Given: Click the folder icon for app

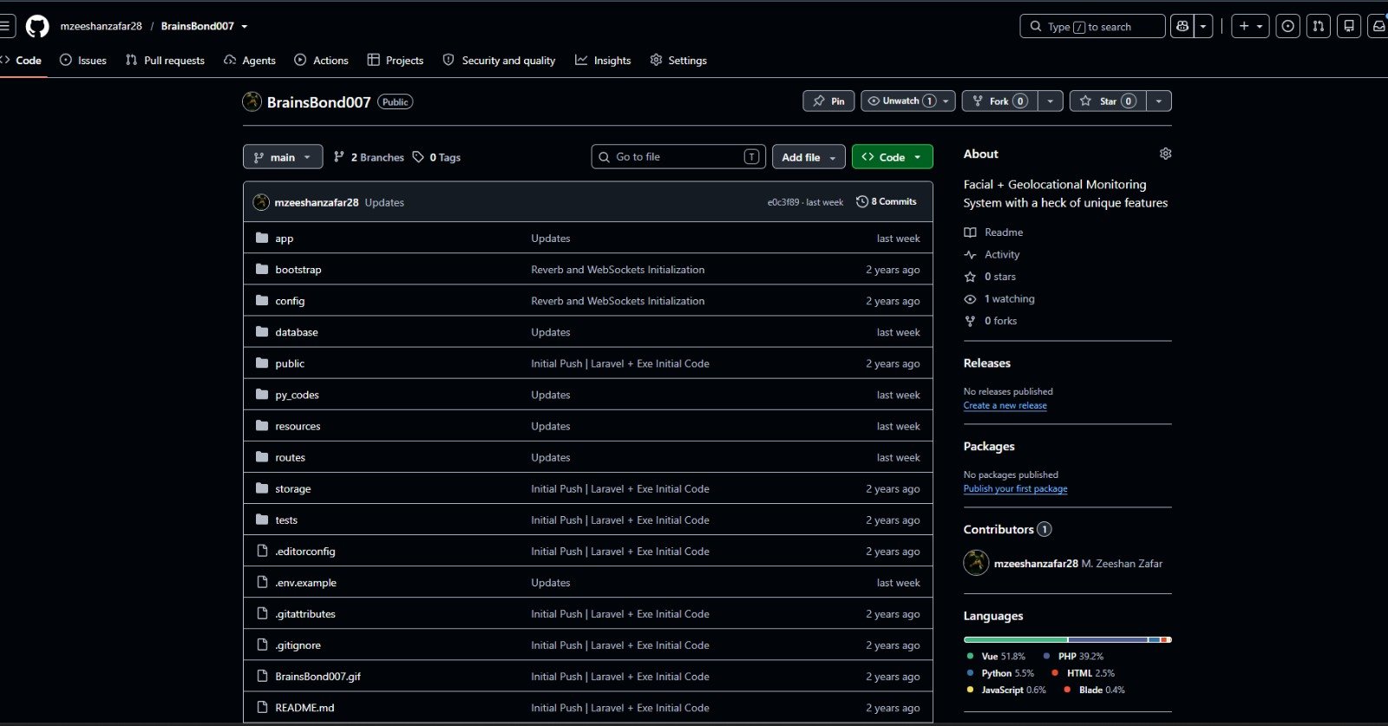Looking at the screenshot, I should coord(262,238).
